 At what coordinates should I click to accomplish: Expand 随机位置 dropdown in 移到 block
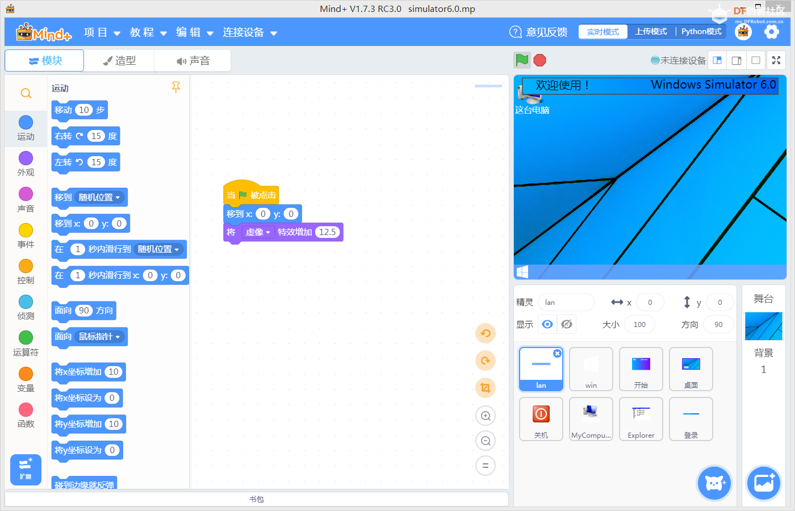pos(100,198)
